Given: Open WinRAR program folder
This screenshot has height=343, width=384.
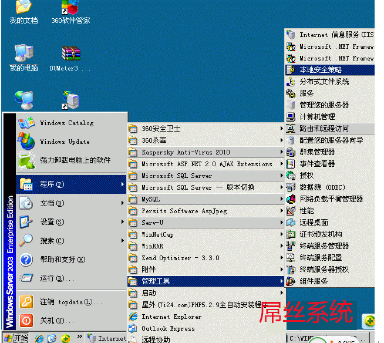Looking at the screenshot, I should click(x=206, y=246).
